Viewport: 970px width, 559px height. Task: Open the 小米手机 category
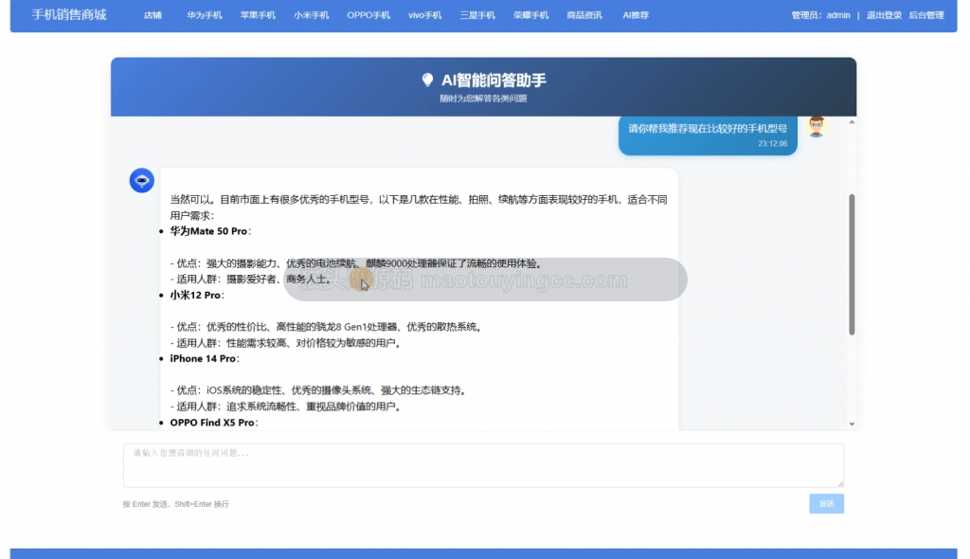(x=311, y=15)
